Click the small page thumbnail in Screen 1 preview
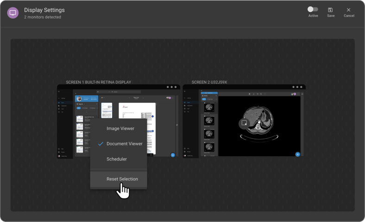This screenshot has height=222, width=365. 107,110
